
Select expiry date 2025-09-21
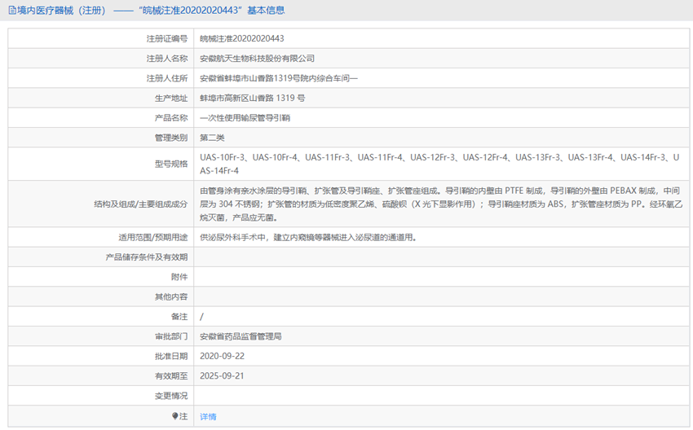pos(222,376)
